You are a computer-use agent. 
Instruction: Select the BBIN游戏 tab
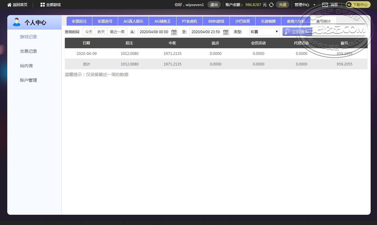click(x=216, y=21)
